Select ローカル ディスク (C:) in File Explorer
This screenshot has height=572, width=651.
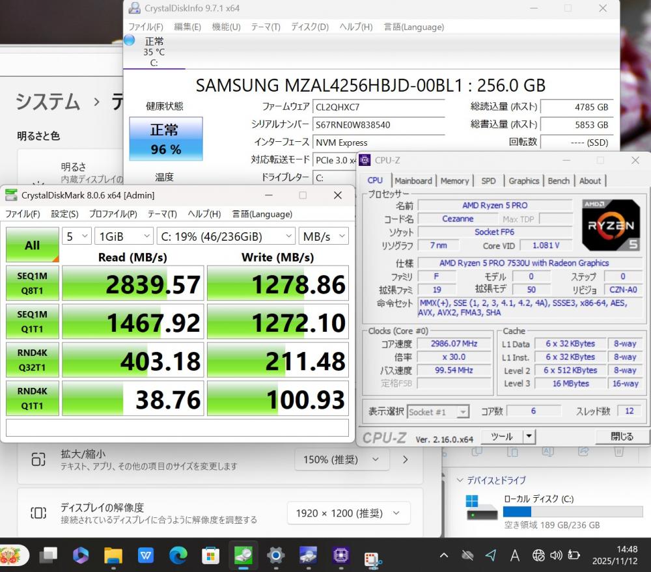click(554, 511)
